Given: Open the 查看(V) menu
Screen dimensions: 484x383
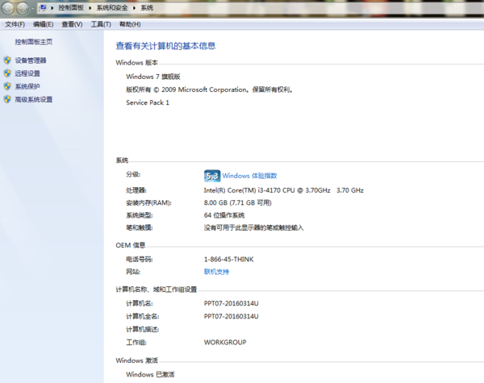Looking at the screenshot, I should coord(72,24).
